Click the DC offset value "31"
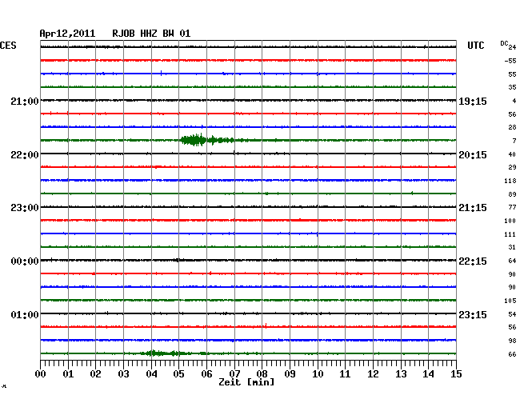The height and width of the screenshot is (395, 520). [x=512, y=247]
